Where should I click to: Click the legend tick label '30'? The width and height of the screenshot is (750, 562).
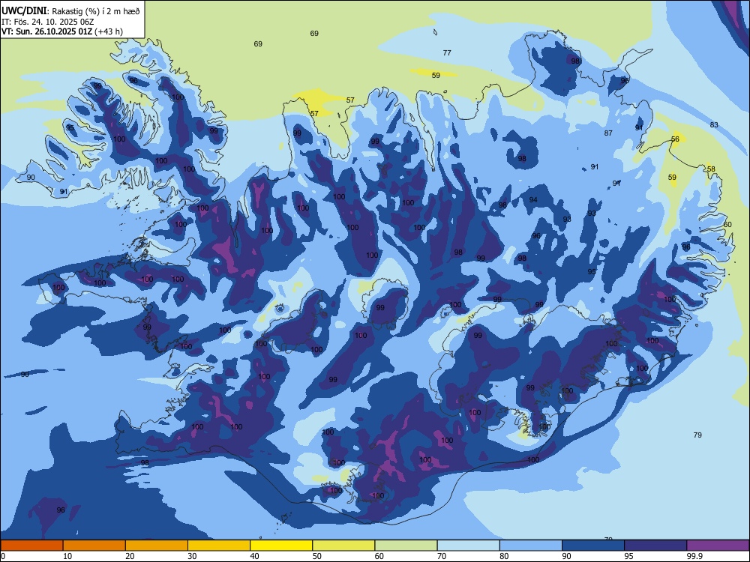[192, 556]
